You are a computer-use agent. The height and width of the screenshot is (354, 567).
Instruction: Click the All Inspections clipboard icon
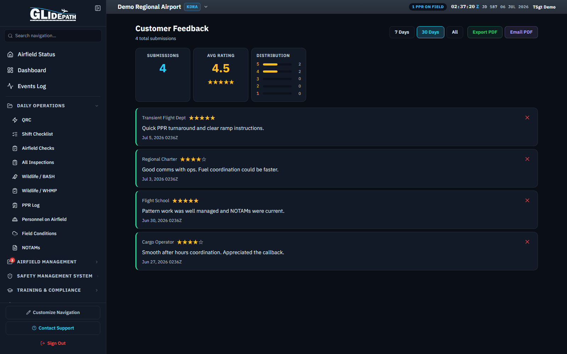[15, 162]
